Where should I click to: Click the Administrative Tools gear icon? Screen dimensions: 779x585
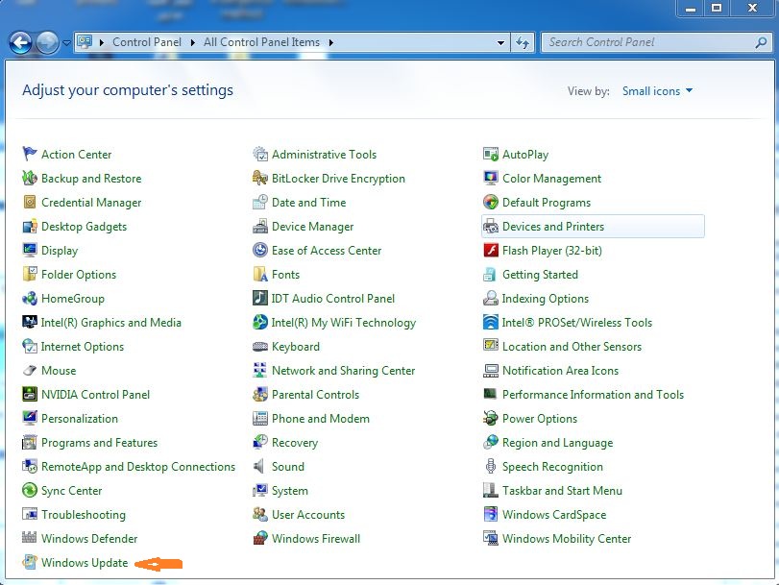pos(260,154)
